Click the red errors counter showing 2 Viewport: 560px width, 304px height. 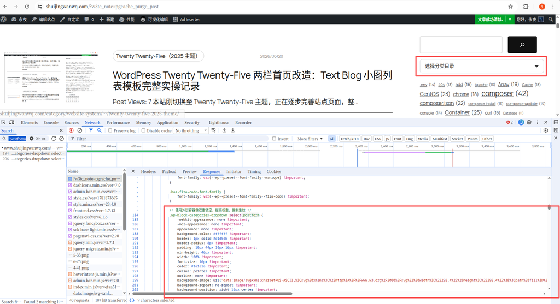coord(510,122)
